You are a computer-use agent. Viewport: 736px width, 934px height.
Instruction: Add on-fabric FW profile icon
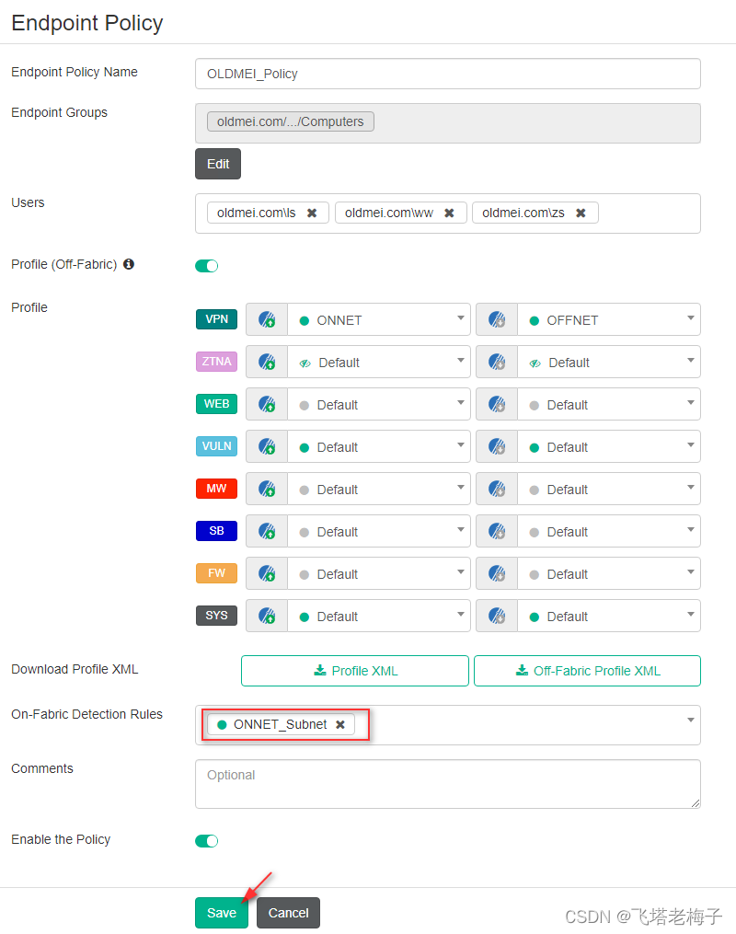click(x=267, y=573)
